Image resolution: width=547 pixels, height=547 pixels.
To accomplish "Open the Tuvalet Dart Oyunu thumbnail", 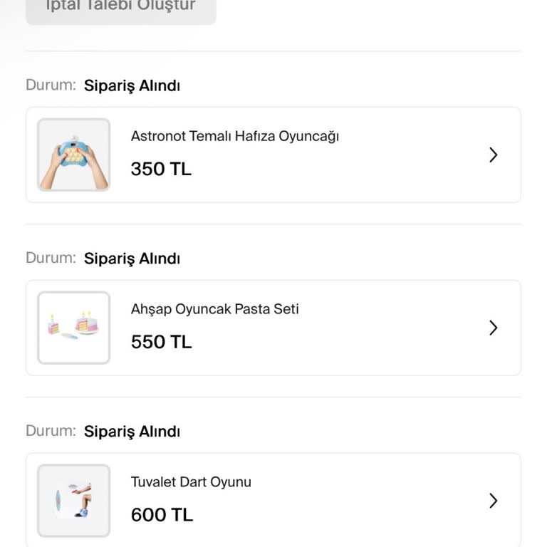I will coord(74,501).
